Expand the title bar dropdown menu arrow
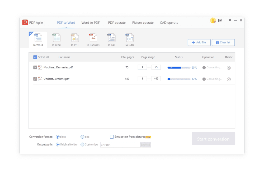This screenshot has width=264, height=171. pos(230,20)
